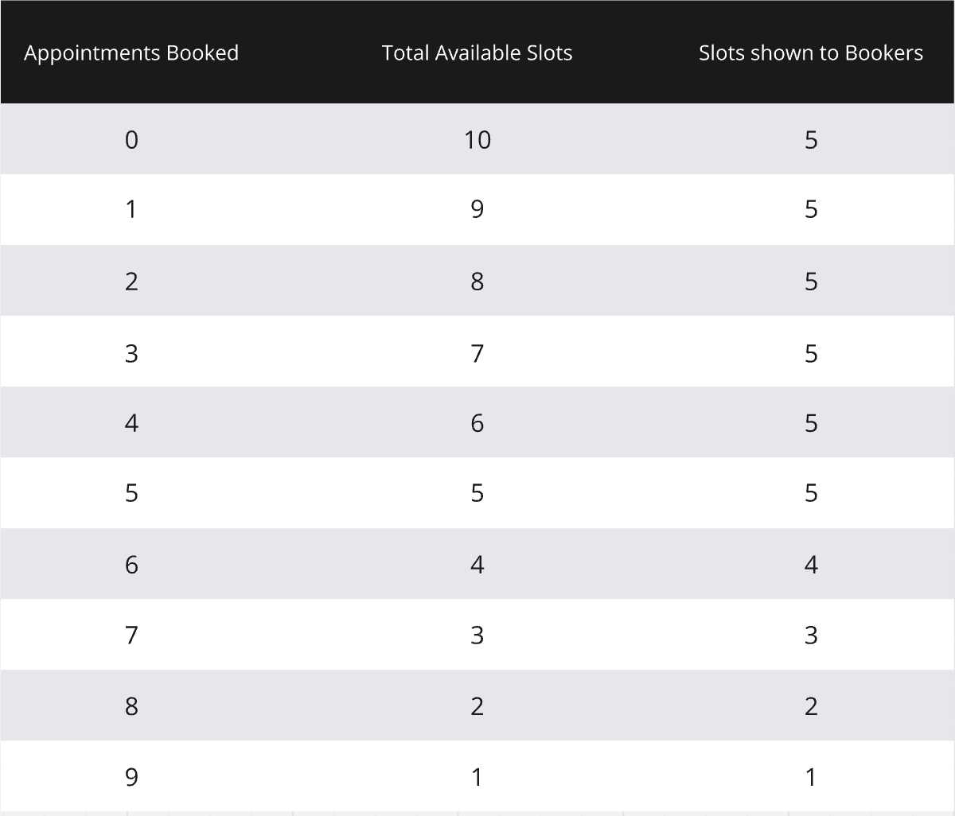Viewport: 955px width, 816px height.
Task: Click Appointments Booked cell with value 6
Action: (x=131, y=565)
